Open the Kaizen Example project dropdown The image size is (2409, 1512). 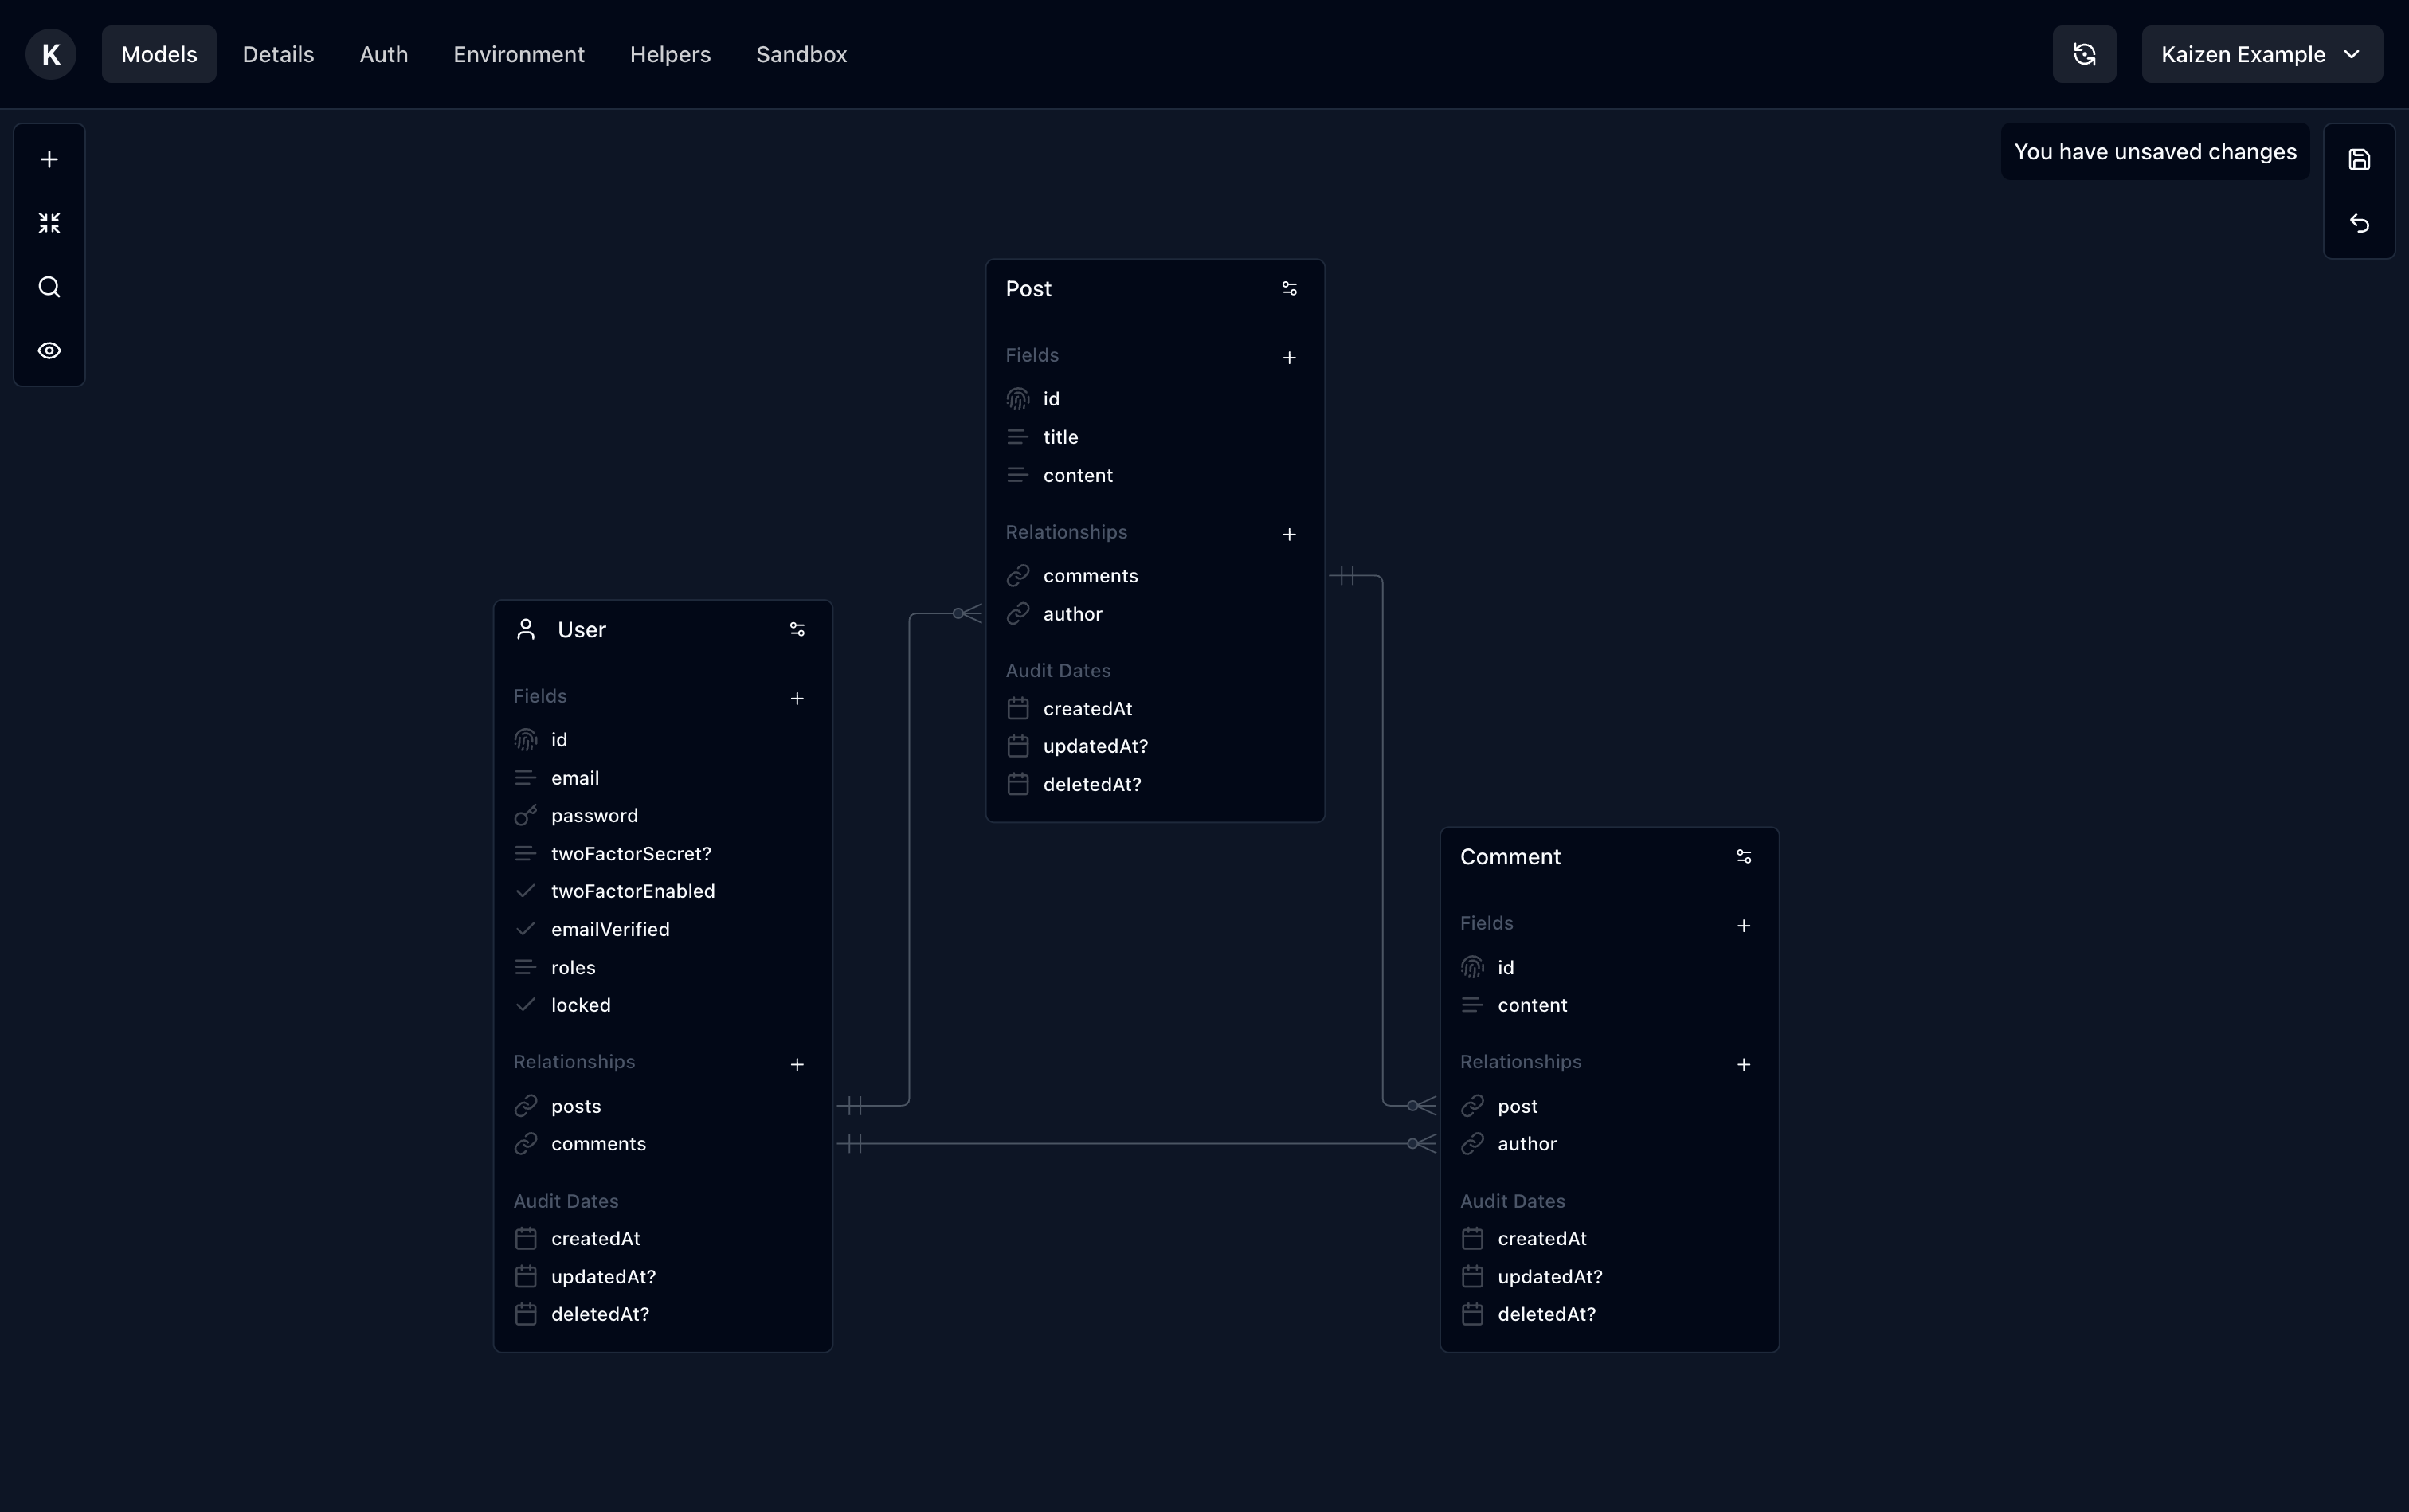[x=2262, y=54]
